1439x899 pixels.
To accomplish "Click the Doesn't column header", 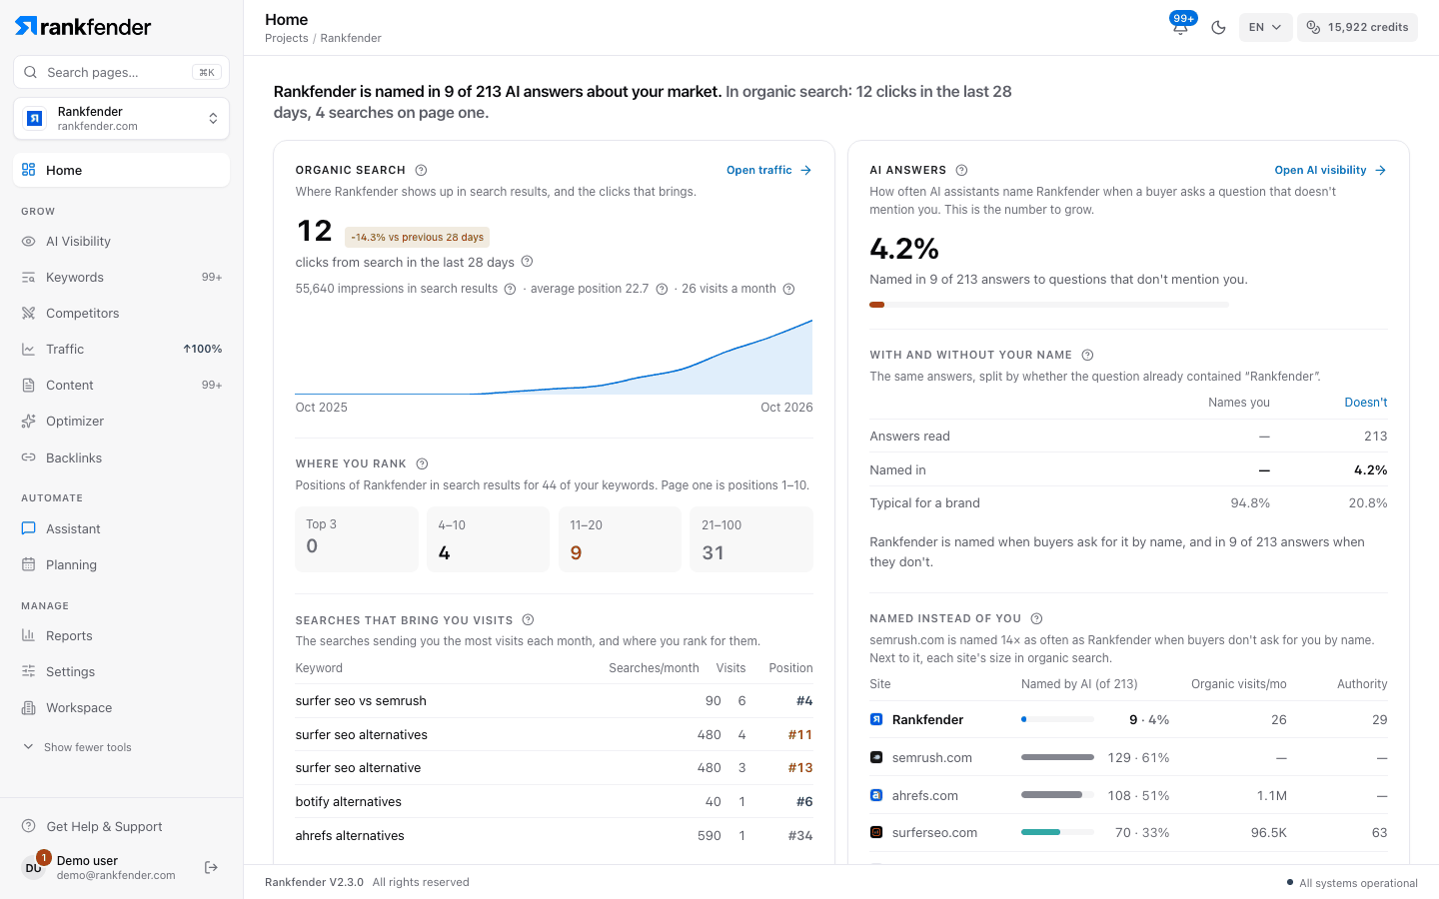I will click(1365, 403).
